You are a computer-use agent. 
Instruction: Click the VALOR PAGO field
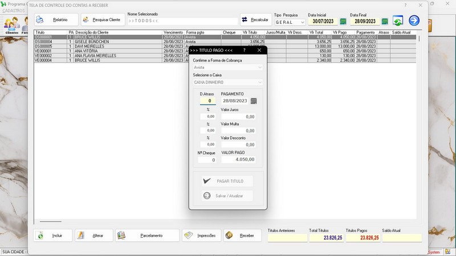(x=238, y=159)
